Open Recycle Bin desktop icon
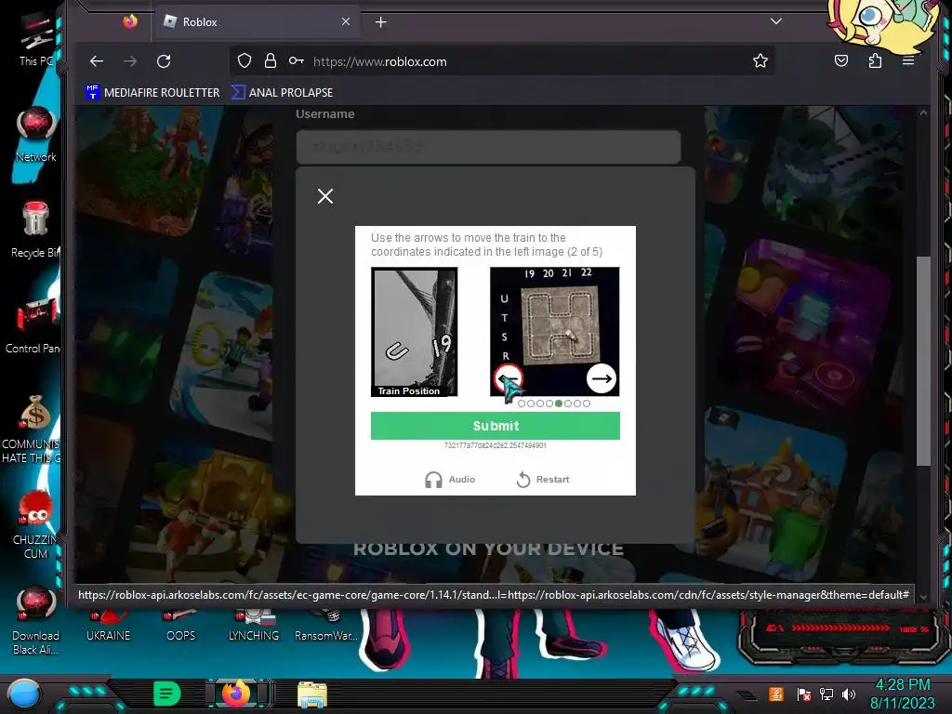The width and height of the screenshot is (952, 714). pos(35,230)
